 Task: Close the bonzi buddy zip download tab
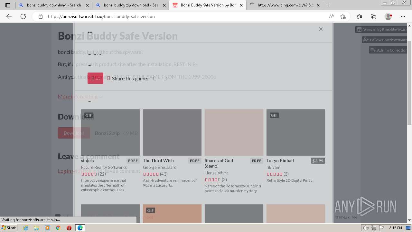click(164, 5)
